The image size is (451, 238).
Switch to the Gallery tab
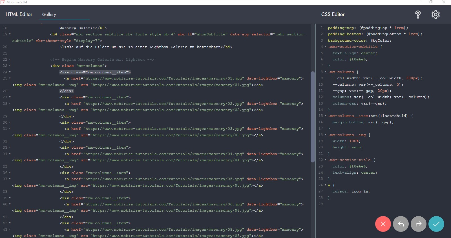click(49, 15)
